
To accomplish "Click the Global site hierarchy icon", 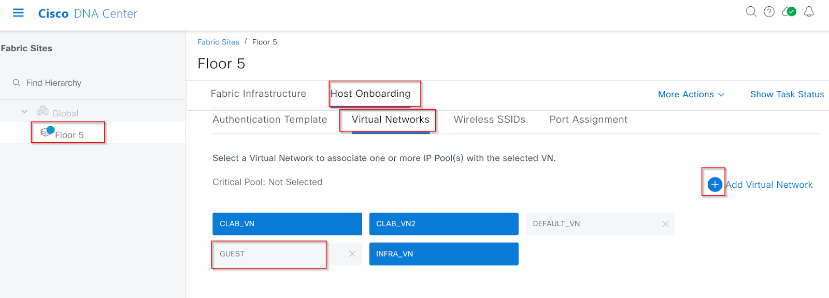I will click(42, 111).
